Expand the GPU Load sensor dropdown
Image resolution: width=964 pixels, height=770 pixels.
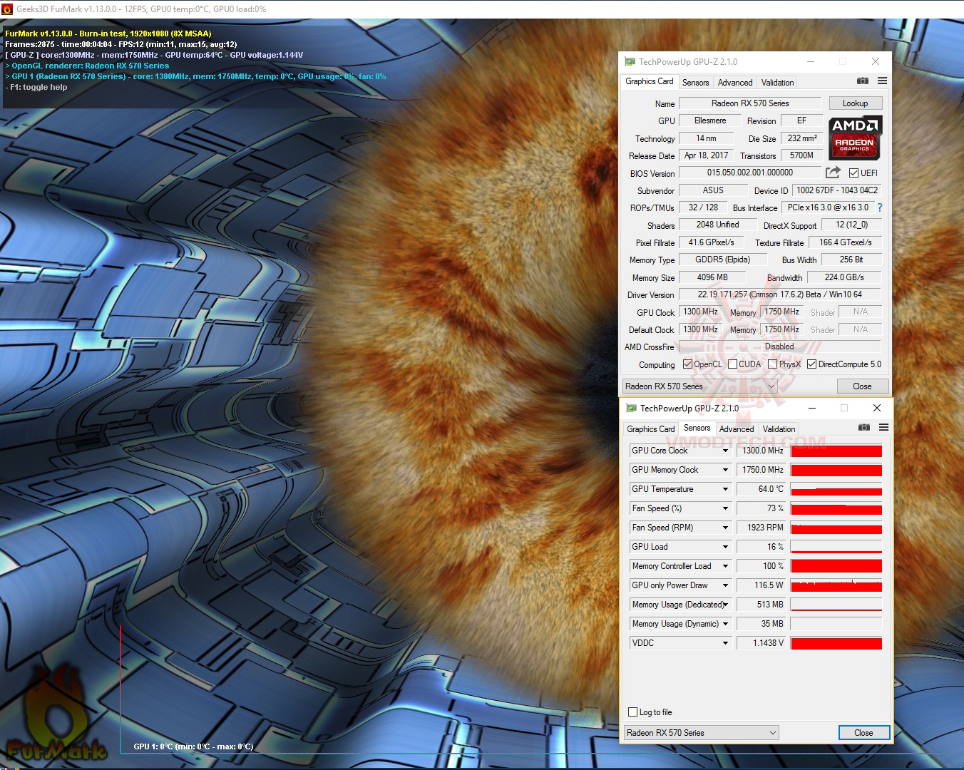click(725, 547)
